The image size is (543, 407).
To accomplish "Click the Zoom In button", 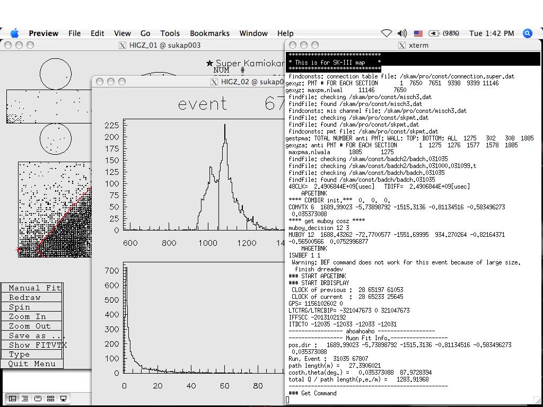I will 32,316.
